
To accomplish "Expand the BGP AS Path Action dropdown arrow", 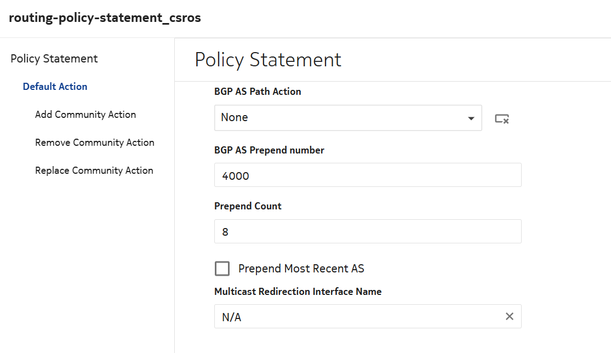I will tap(471, 118).
